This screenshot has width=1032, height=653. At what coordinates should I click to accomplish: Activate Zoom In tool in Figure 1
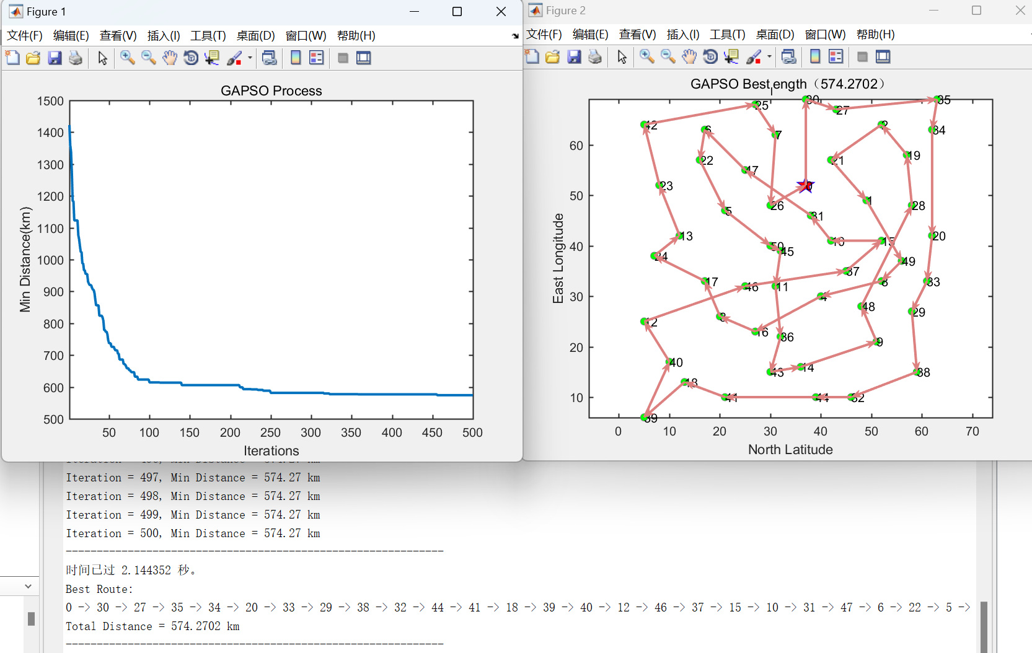128,58
